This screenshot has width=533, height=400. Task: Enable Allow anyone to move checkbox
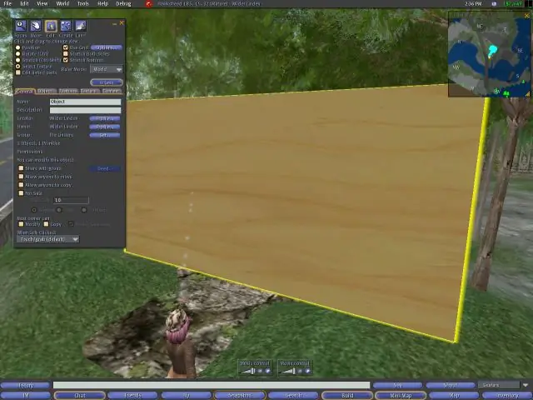point(21,177)
